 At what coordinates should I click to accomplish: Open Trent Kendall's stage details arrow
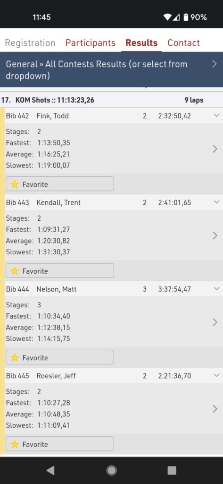coord(215,235)
